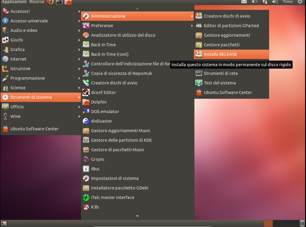
Task: Open the Istruzione category
Action: [x=41, y=69]
